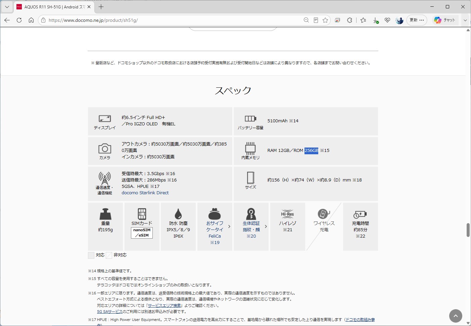
Task: Click the ワイヤレス充電 icon
Action: click(x=324, y=214)
